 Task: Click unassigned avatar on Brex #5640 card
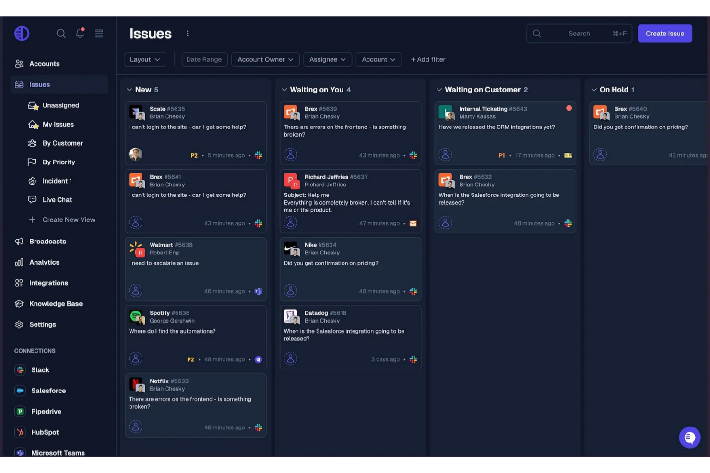click(600, 154)
